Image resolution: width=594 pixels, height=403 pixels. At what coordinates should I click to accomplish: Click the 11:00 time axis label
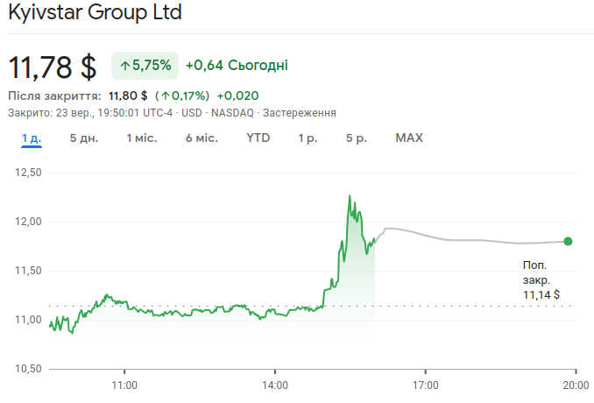point(124,385)
